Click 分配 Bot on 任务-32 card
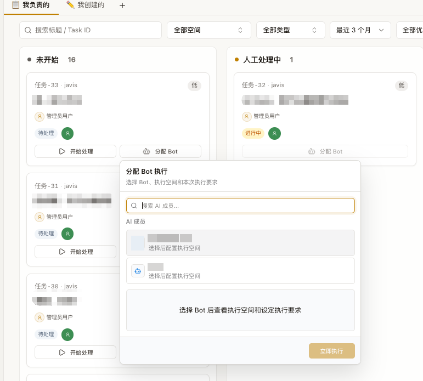Image resolution: width=423 pixels, height=381 pixels. (x=325, y=151)
